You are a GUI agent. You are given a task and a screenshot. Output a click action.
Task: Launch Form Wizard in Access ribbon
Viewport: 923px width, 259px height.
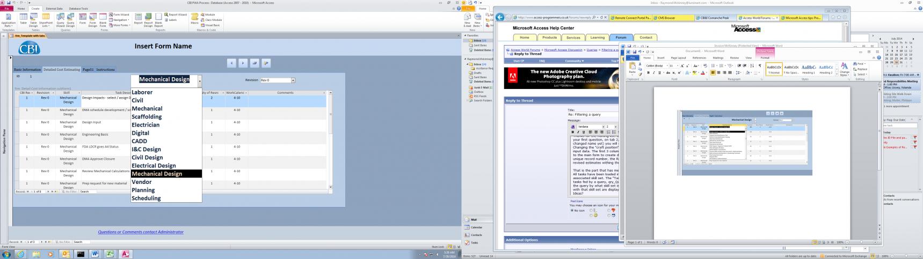point(119,14)
